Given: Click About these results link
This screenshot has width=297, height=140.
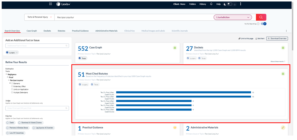Looking at the screenshot, I should point(278,61).
